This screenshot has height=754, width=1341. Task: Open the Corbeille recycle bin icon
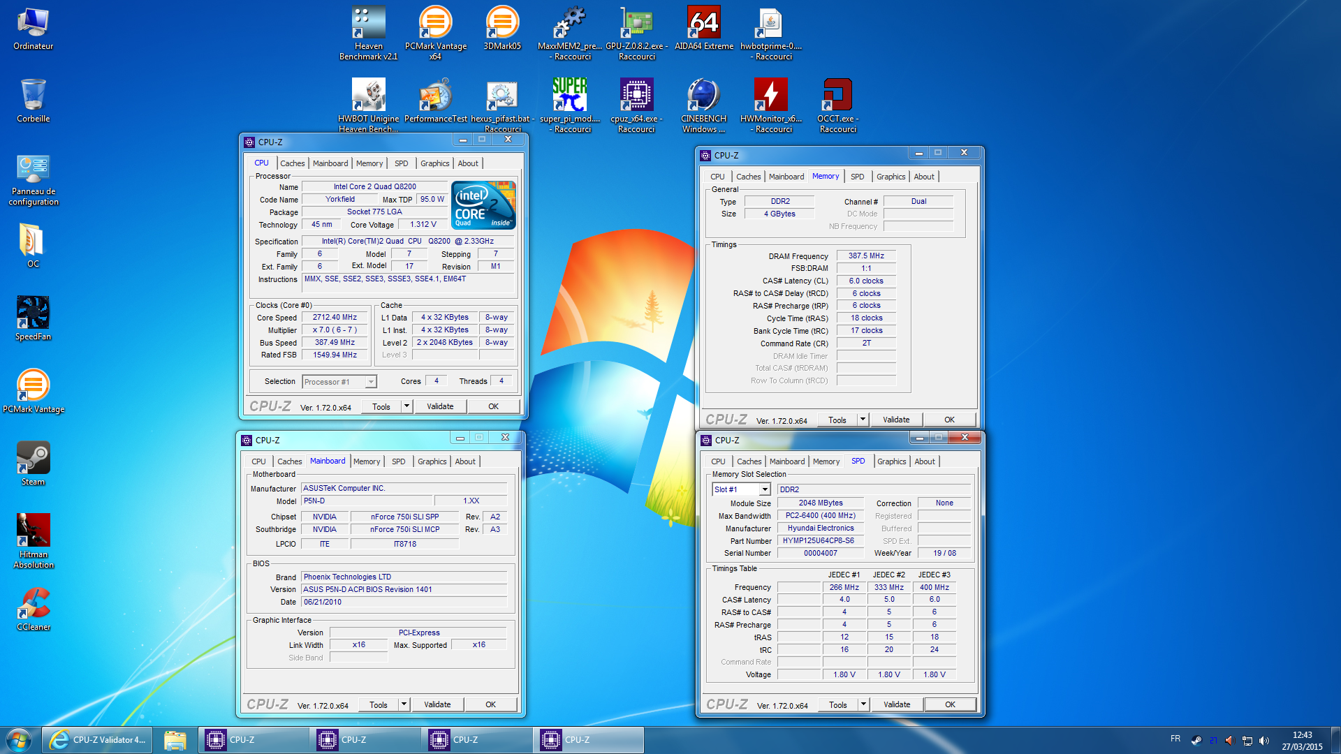pos(33,101)
